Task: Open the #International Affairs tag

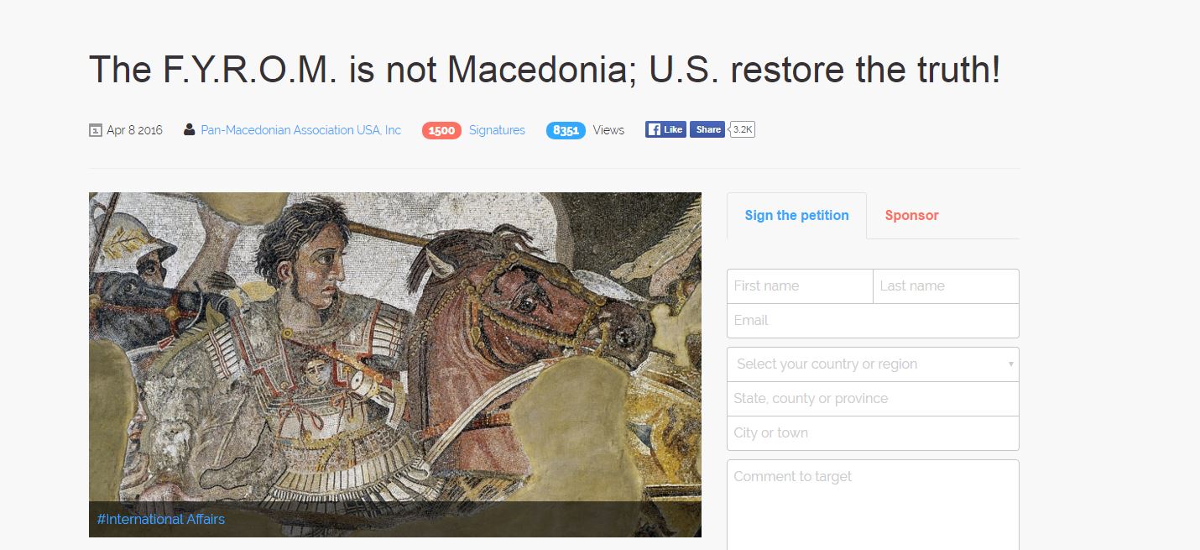Action: [x=160, y=519]
